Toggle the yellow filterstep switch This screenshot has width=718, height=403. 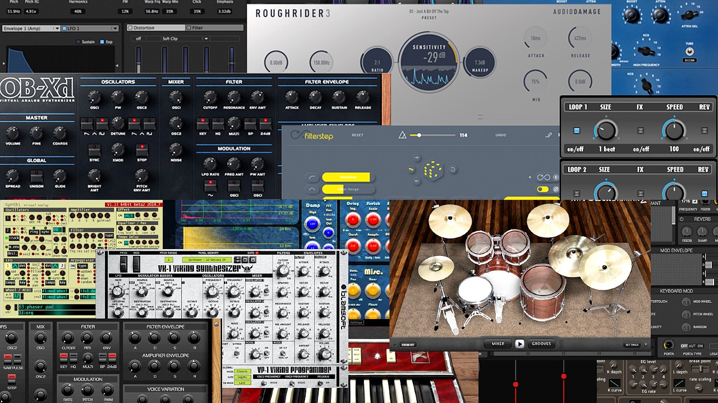[x=542, y=190]
